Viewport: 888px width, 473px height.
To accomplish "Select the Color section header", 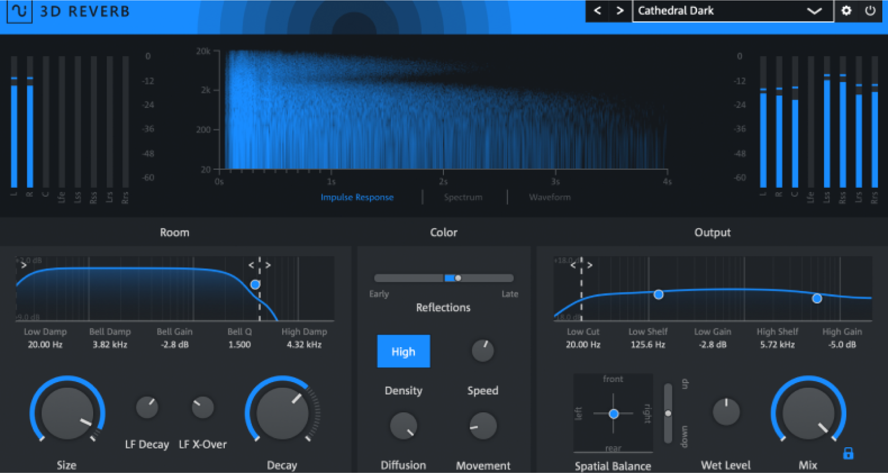I will pyautogui.click(x=443, y=232).
